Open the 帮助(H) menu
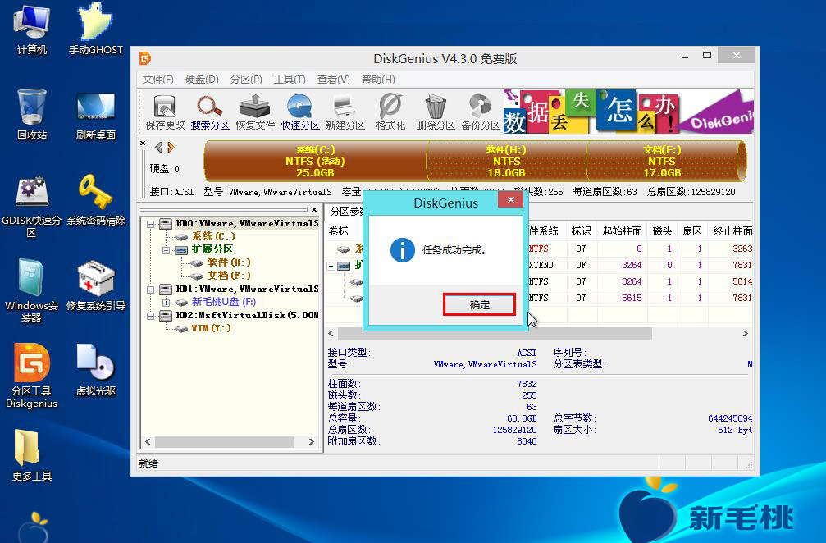Screen dimensions: 826x543 (x=378, y=80)
